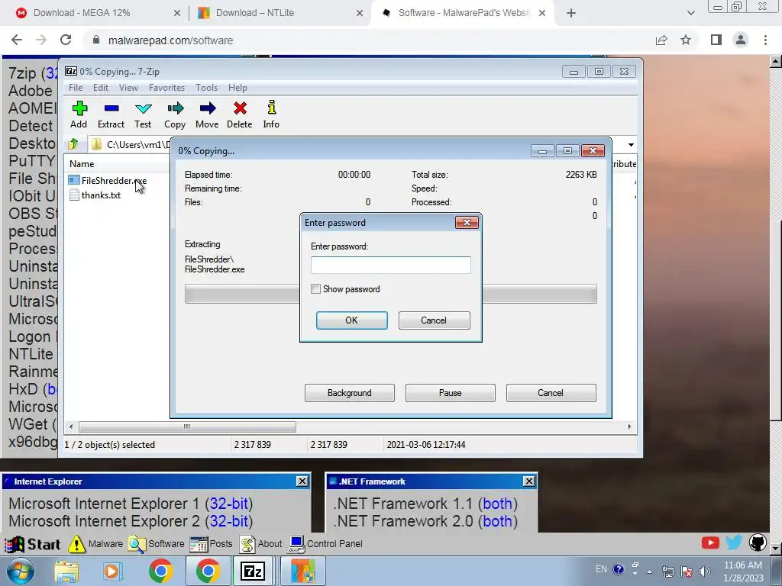This screenshot has height=586, width=782.
Task: Open the About link in site taskbar
Action: (261, 544)
